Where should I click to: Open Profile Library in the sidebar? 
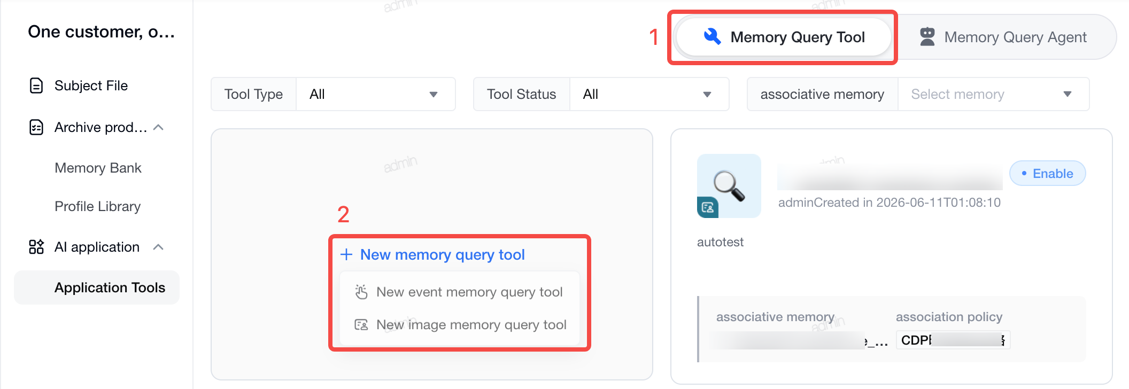pyautogui.click(x=97, y=206)
